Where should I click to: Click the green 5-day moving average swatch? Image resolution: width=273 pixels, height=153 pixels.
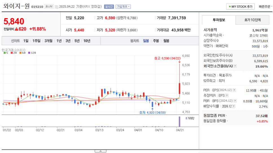(x=5, y=53)
